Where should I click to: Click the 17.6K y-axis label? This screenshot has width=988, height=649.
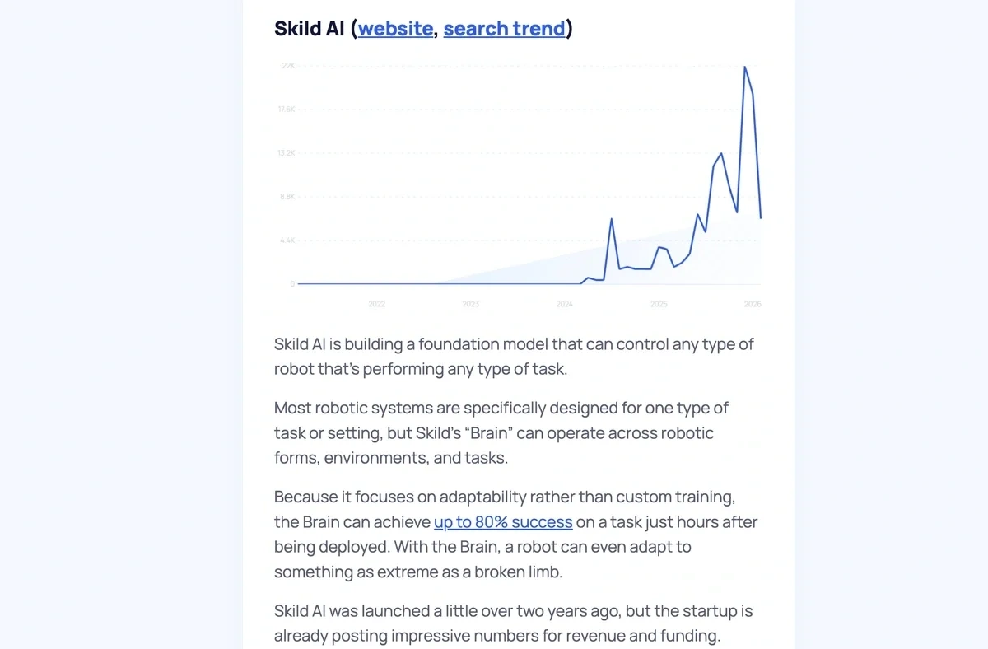pos(287,110)
